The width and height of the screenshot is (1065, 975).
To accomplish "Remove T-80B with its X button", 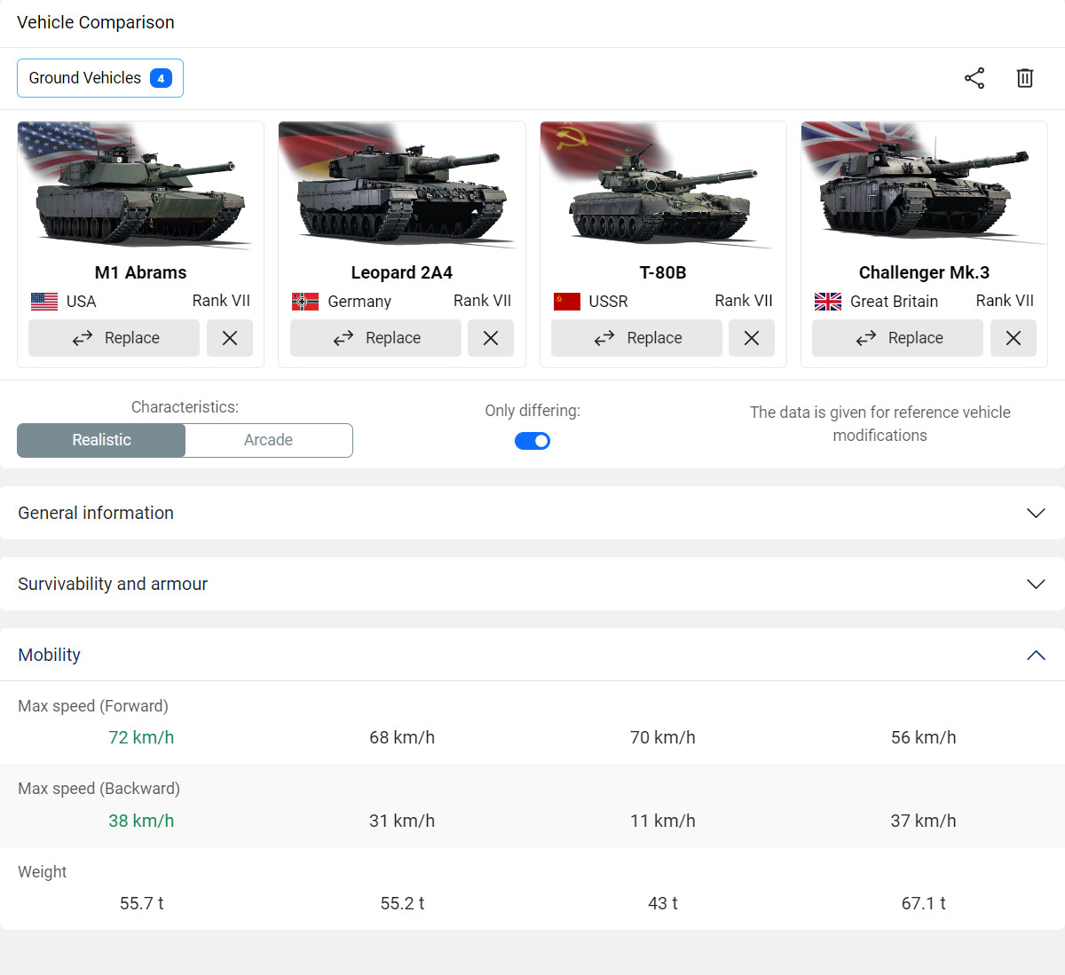I will point(752,338).
